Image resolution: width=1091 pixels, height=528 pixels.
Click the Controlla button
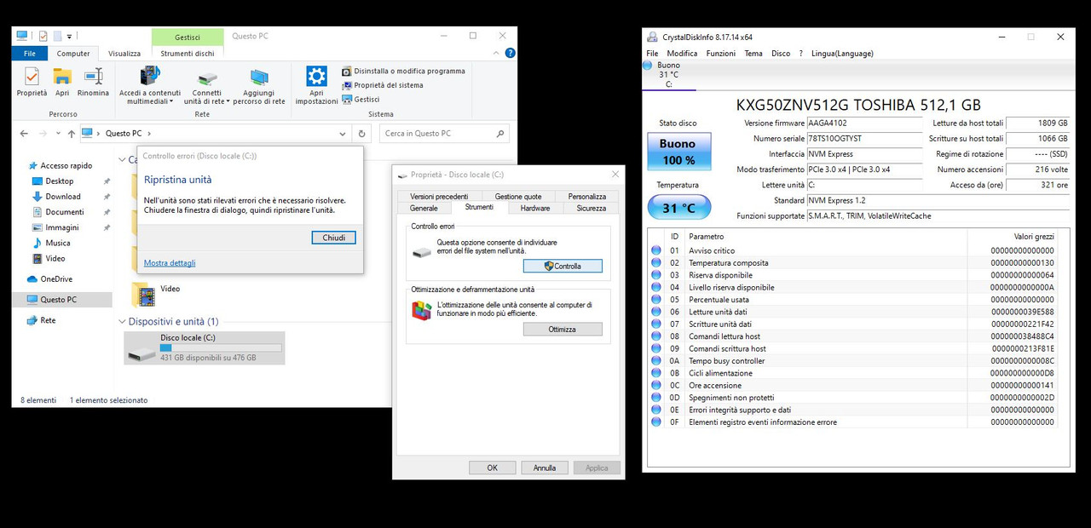click(x=563, y=266)
